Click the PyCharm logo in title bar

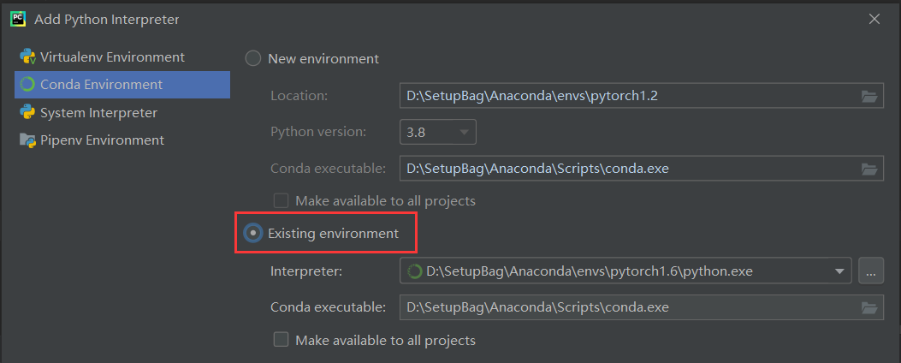click(15, 18)
